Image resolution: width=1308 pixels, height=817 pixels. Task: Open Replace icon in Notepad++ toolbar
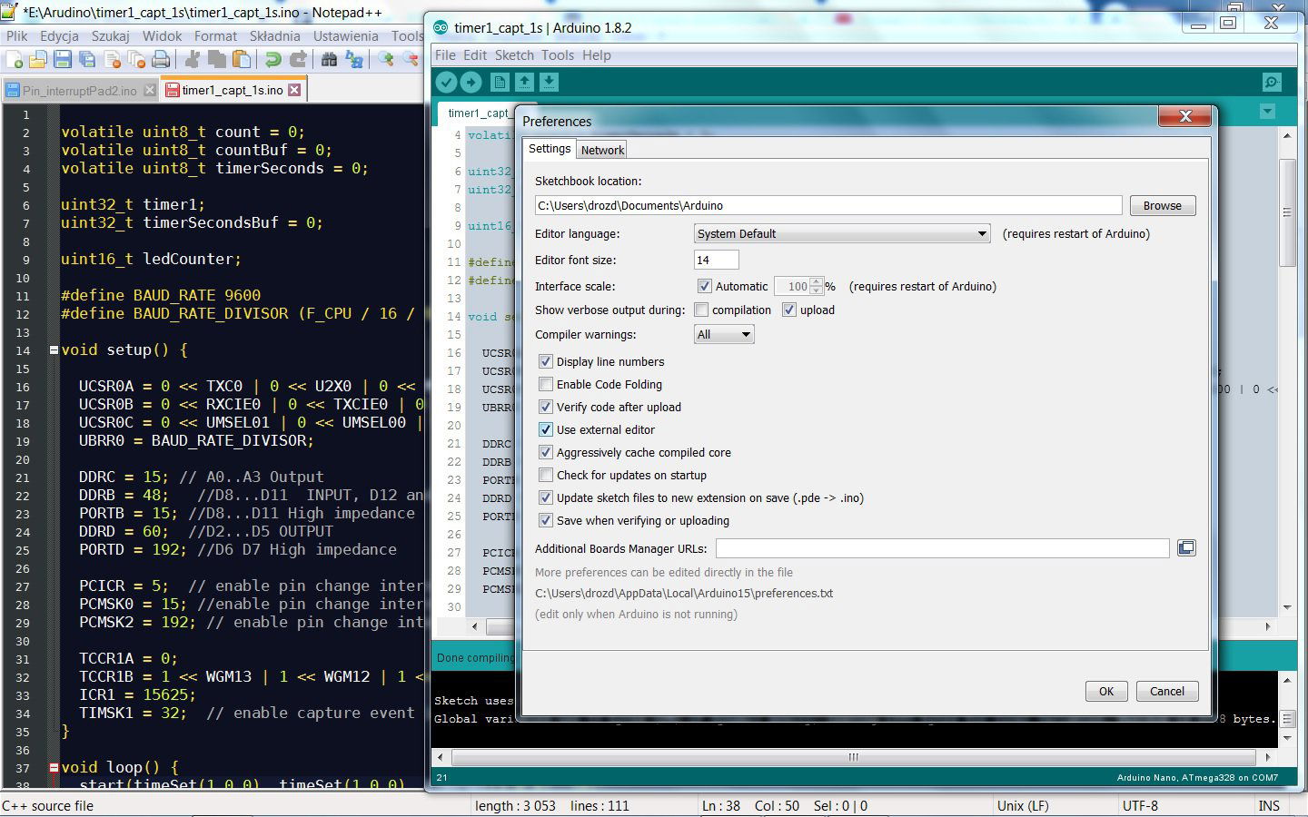(354, 60)
